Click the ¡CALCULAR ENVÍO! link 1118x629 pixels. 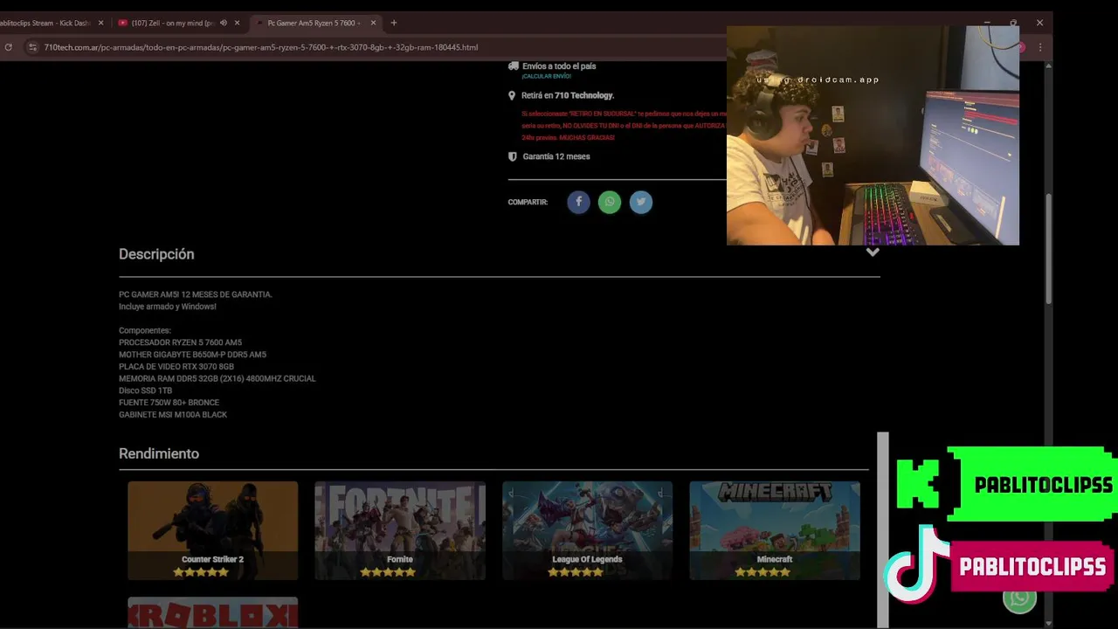pyautogui.click(x=547, y=76)
